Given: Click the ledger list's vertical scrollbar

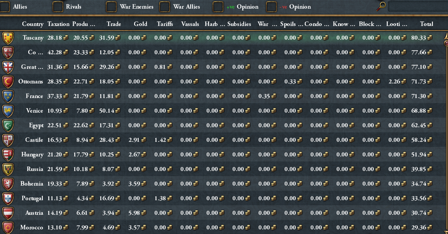Looking at the screenshot, I should click(446, 133).
